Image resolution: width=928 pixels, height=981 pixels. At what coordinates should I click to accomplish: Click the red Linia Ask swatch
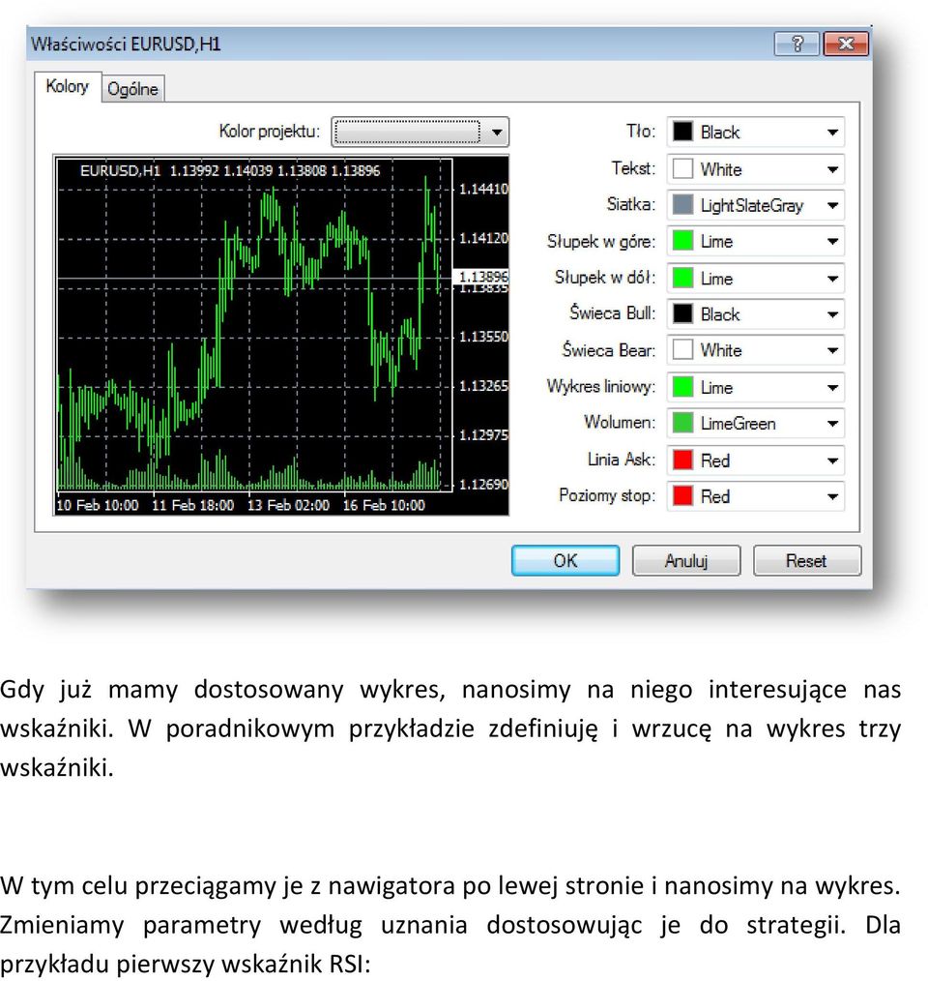[x=682, y=461]
